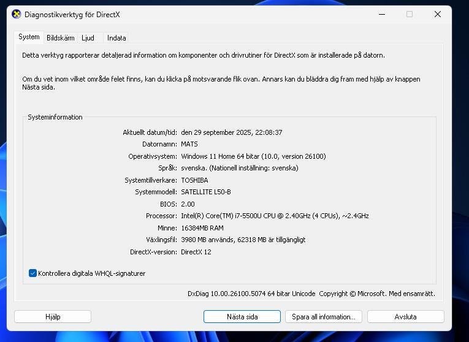This screenshot has width=469, height=342.
Task: Click the BIOS value '2.00'
Action: (x=188, y=204)
